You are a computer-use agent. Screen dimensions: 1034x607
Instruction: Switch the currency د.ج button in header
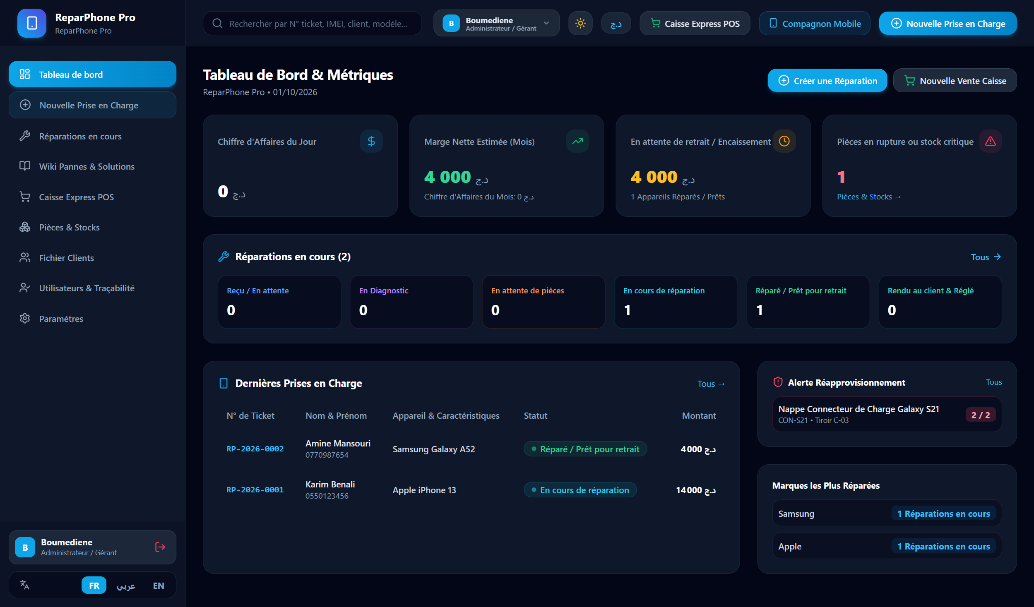[616, 24]
